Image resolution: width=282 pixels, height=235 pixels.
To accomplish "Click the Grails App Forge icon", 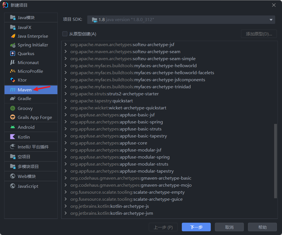I will coord(13,117).
